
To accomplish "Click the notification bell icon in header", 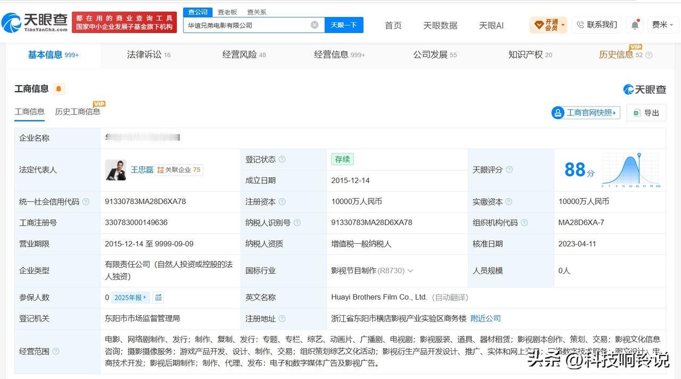I will (x=635, y=25).
